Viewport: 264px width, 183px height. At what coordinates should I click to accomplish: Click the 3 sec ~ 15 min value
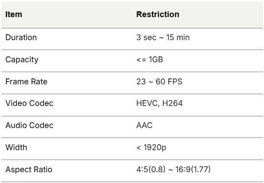[x=163, y=37]
